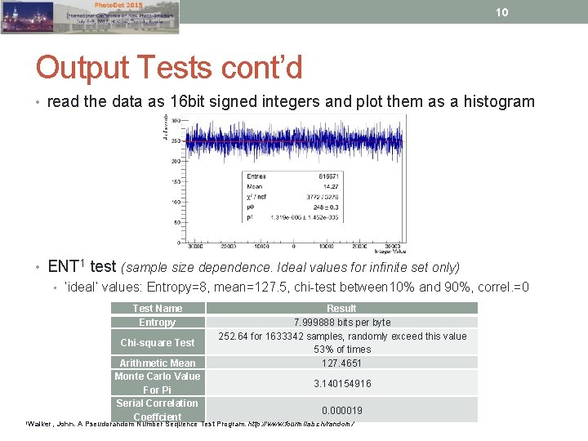
Task: Click the p0 value 248 ± 0.3
Action: coord(326,207)
